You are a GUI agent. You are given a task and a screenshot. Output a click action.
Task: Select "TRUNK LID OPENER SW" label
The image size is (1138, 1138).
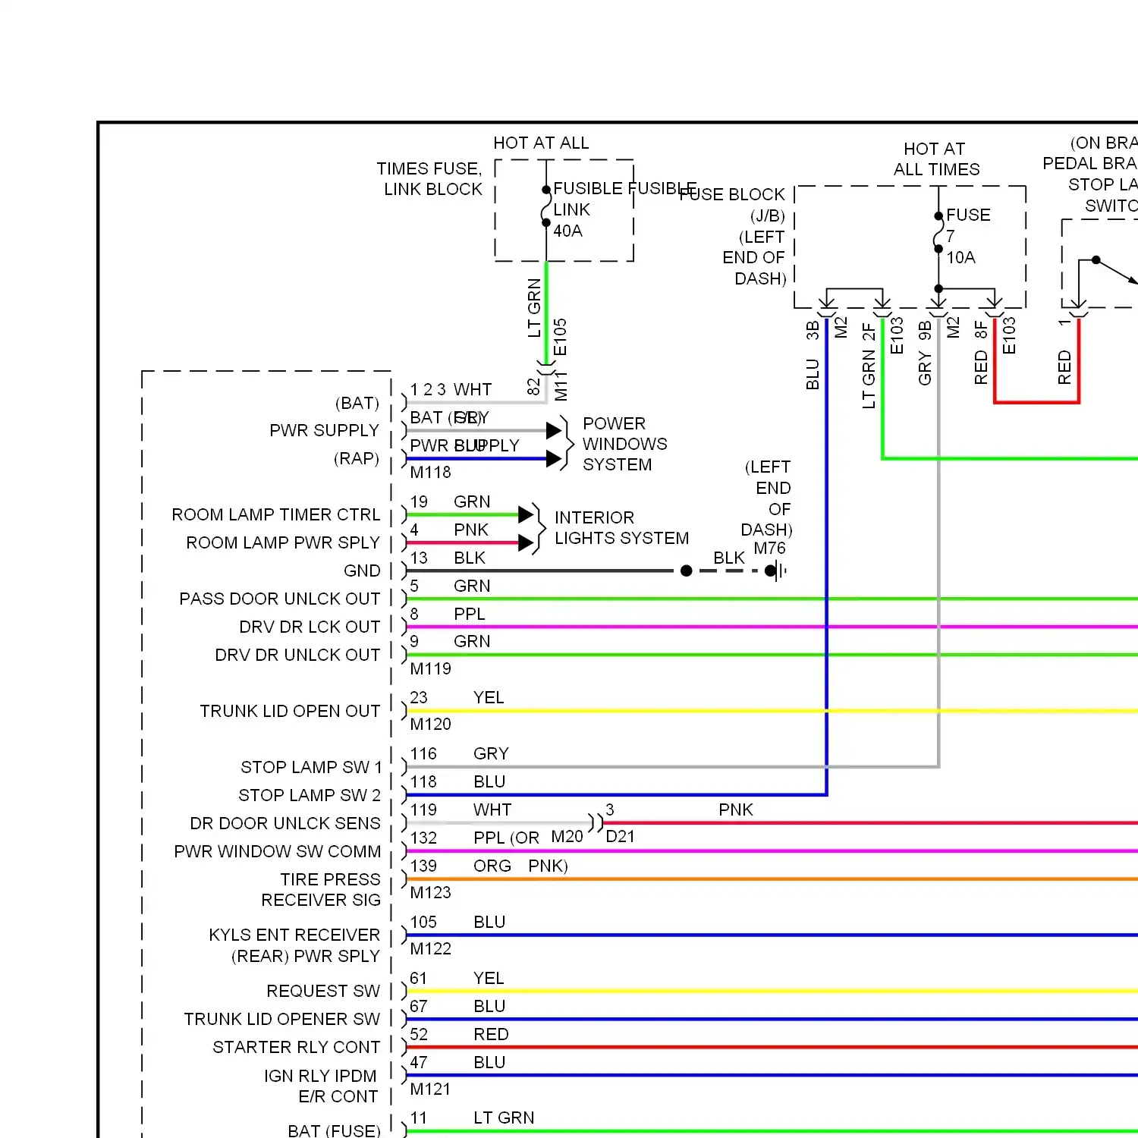tap(282, 1019)
